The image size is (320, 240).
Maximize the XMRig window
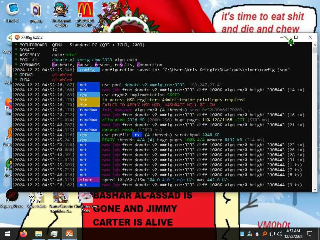click(x=296, y=37)
